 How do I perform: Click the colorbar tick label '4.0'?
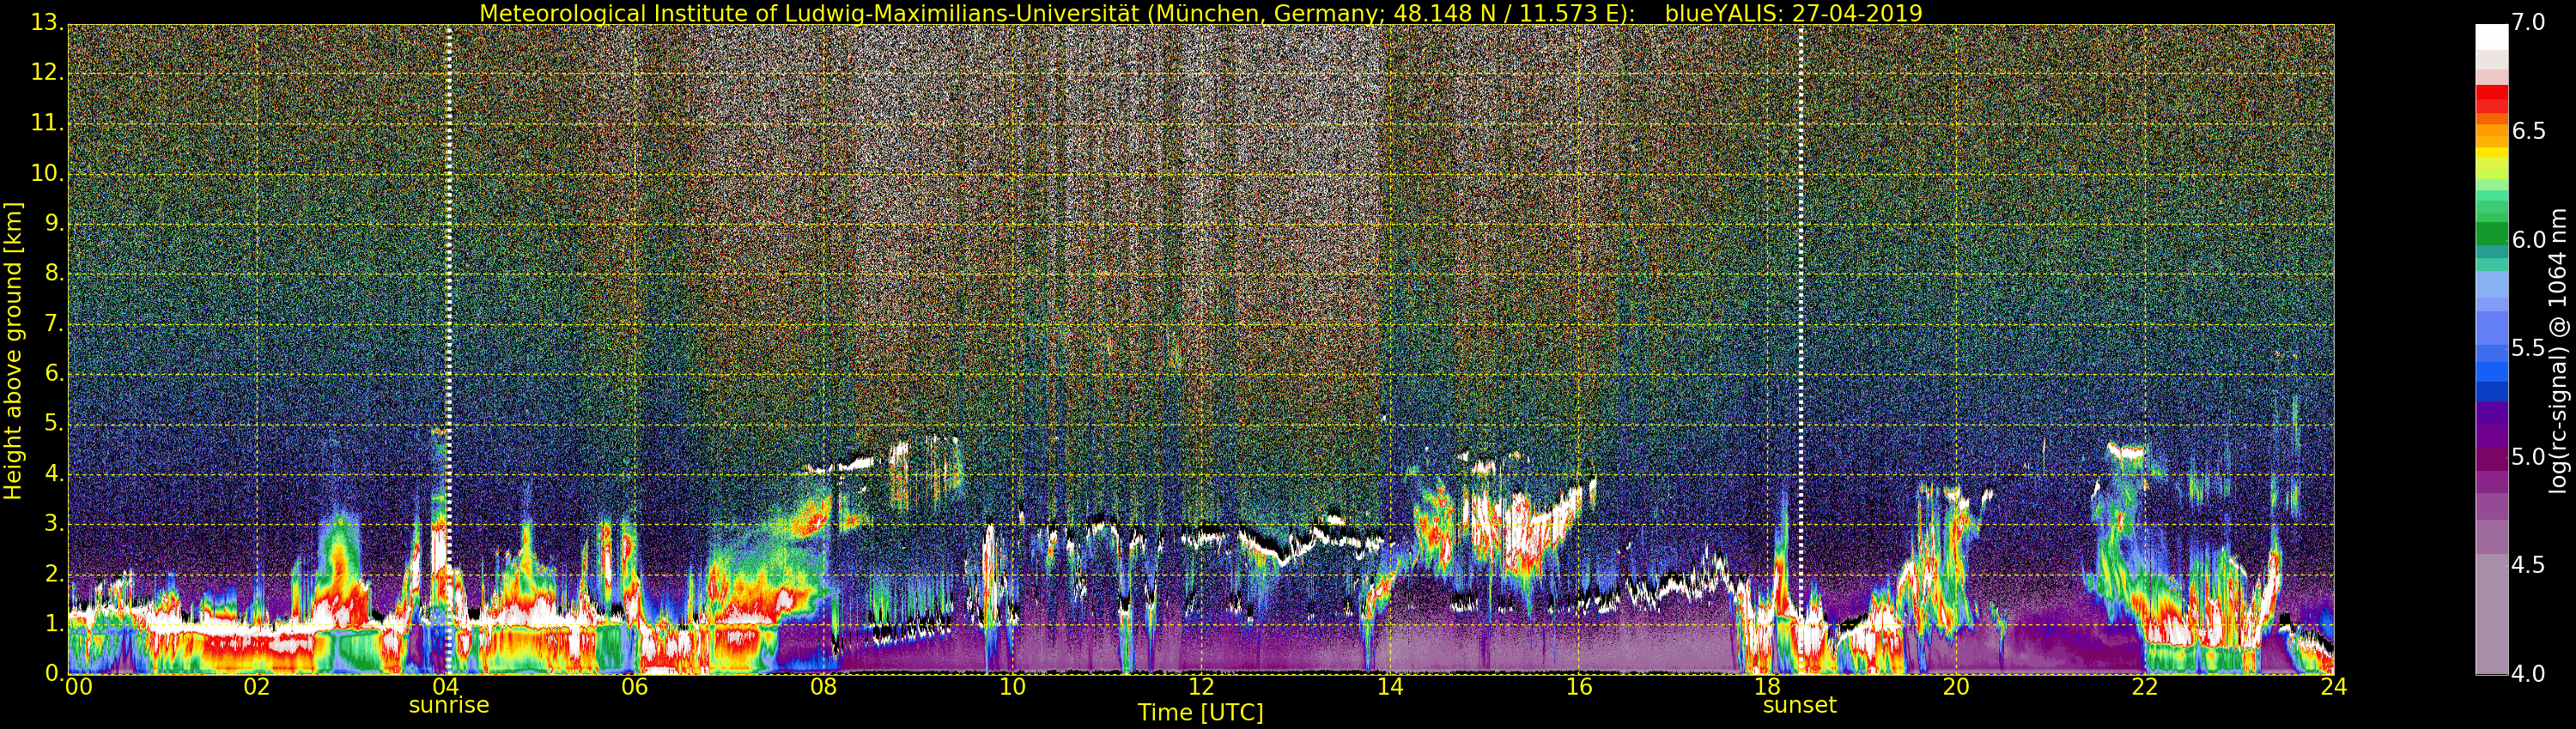[x=2529, y=674]
